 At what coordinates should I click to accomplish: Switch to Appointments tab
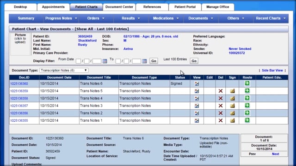tap(53, 7)
